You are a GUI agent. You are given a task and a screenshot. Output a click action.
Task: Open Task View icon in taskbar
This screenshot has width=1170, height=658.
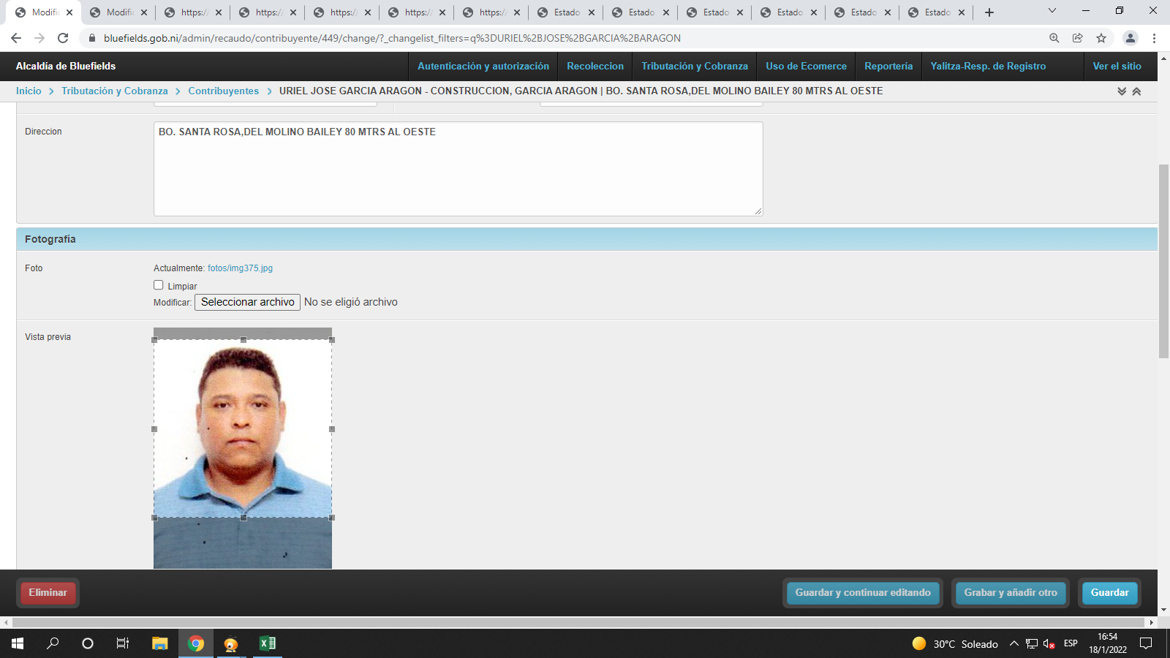[123, 643]
